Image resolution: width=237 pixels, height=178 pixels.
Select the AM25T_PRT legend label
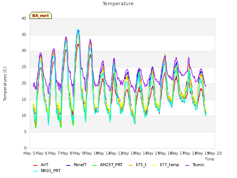[x=111, y=165]
